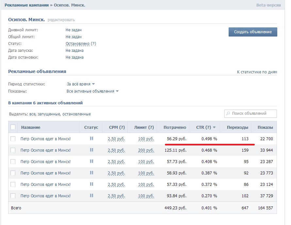291x225 pixels.
Task: Select the checkbox for the ad with 37 729 показы
Action: coord(13,196)
